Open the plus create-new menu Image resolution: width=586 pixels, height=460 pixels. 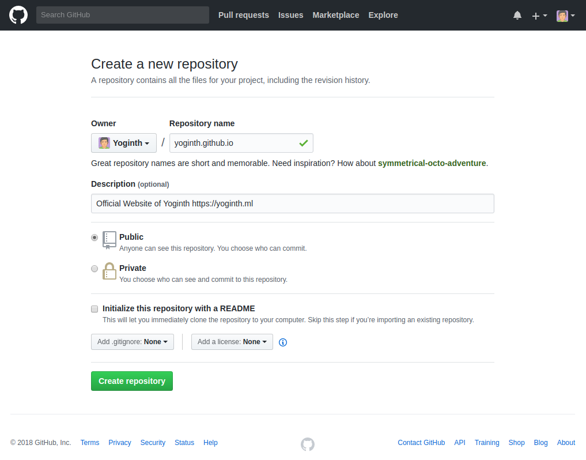coord(539,16)
